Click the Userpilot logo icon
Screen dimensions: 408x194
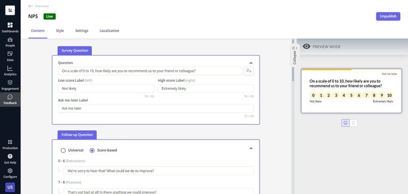click(x=10, y=10)
